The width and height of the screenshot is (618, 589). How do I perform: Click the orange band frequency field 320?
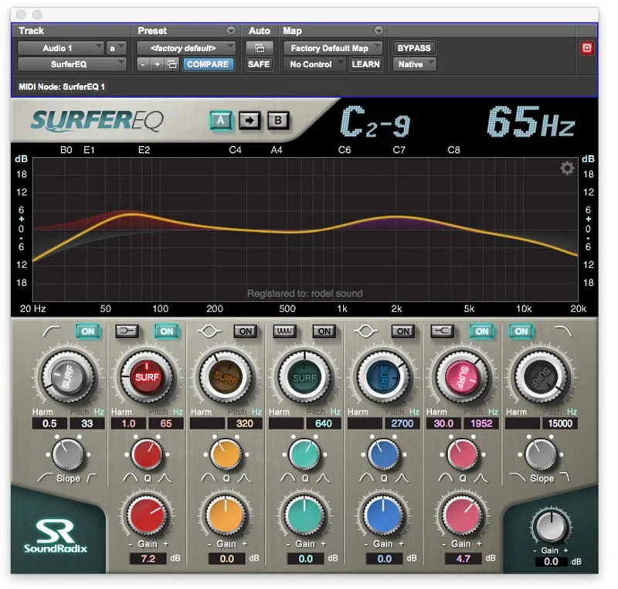coord(245,424)
